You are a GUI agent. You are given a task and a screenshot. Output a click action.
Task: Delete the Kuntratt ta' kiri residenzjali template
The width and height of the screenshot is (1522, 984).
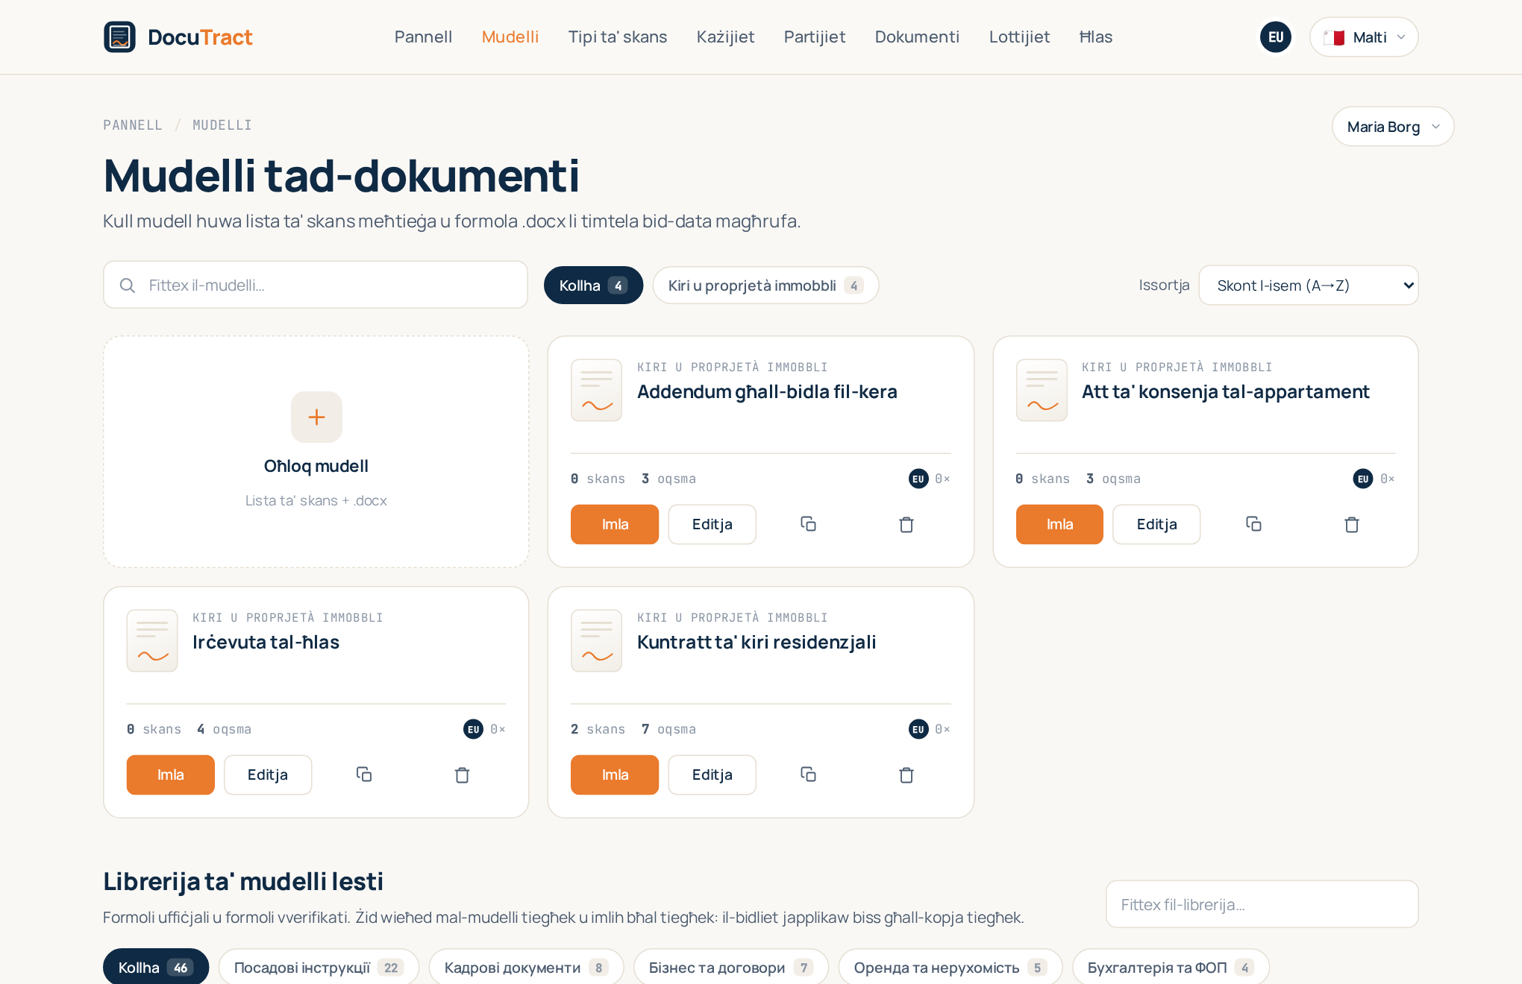pyautogui.click(x=906, y=775)
